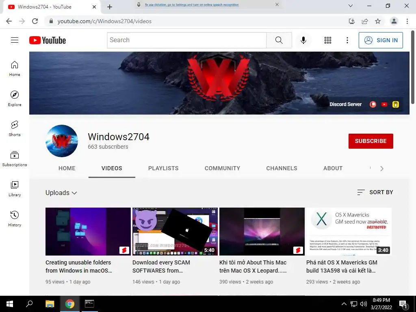Click the yellow banner link icon
The width and height of the screenshot is (416, 312).
click(396, 104)
